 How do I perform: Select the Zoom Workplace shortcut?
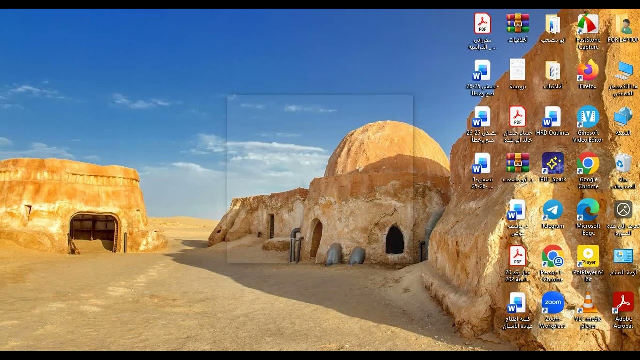pos(553,310)
